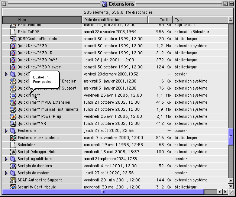Screen dimensions: 236x197
Task: Click the QuickTime folder icon dated 29 décembre 2000
Action: point(13,74)
